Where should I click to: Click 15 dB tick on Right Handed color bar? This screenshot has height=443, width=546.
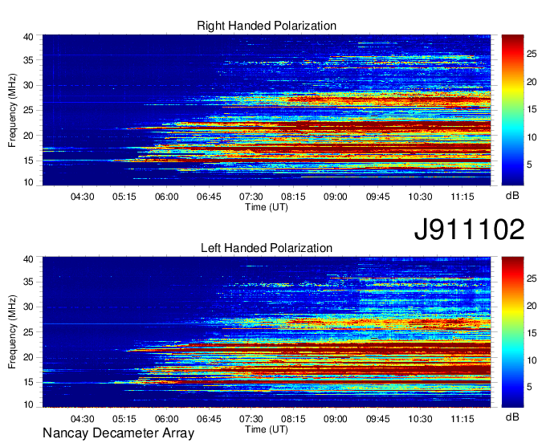[x=532, y=109]
